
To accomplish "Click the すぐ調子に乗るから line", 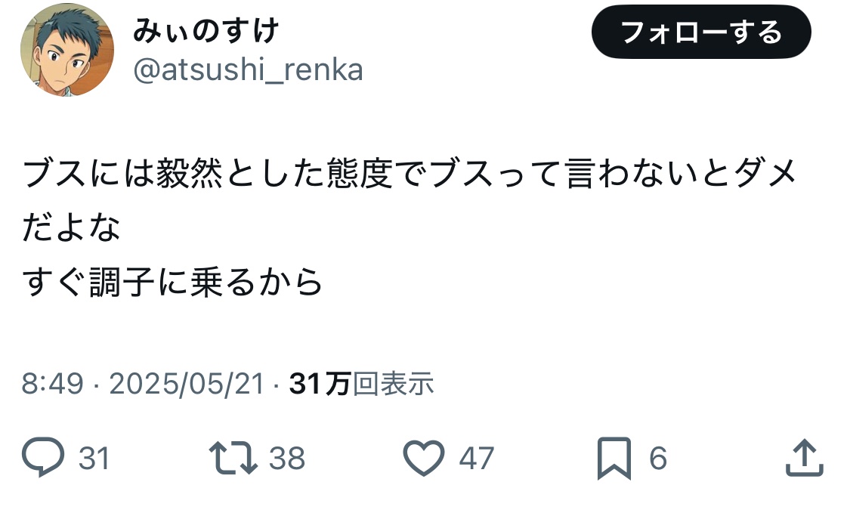I will point(173,282).
